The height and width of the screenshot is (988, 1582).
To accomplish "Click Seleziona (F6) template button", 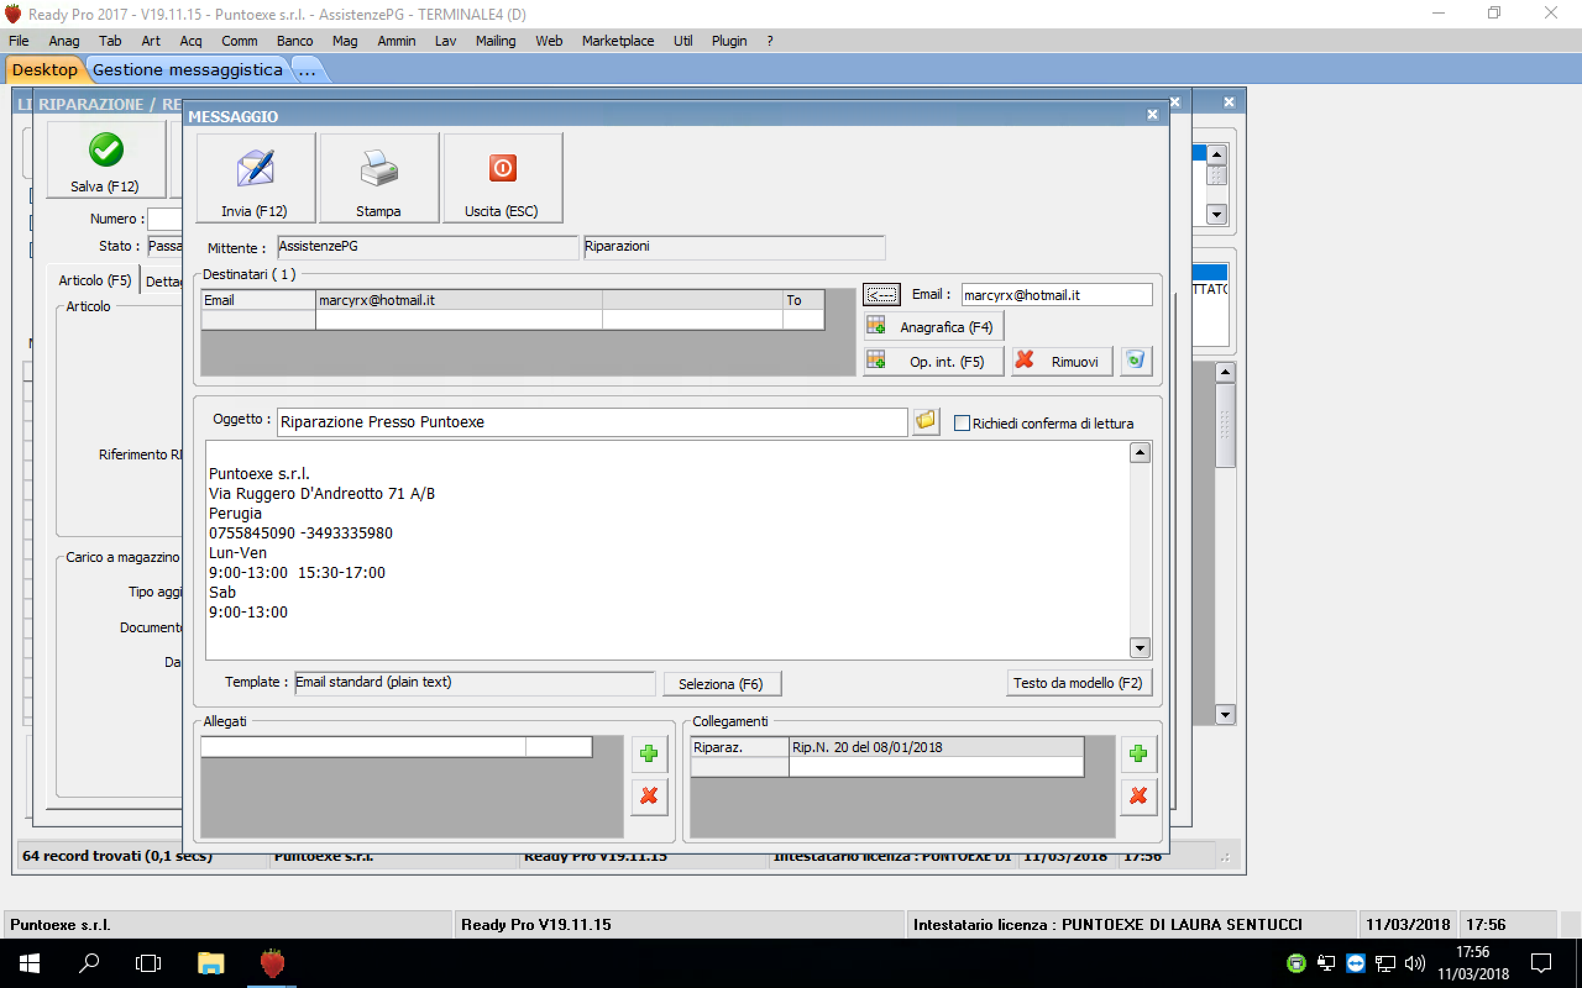I will coord(722,684).
